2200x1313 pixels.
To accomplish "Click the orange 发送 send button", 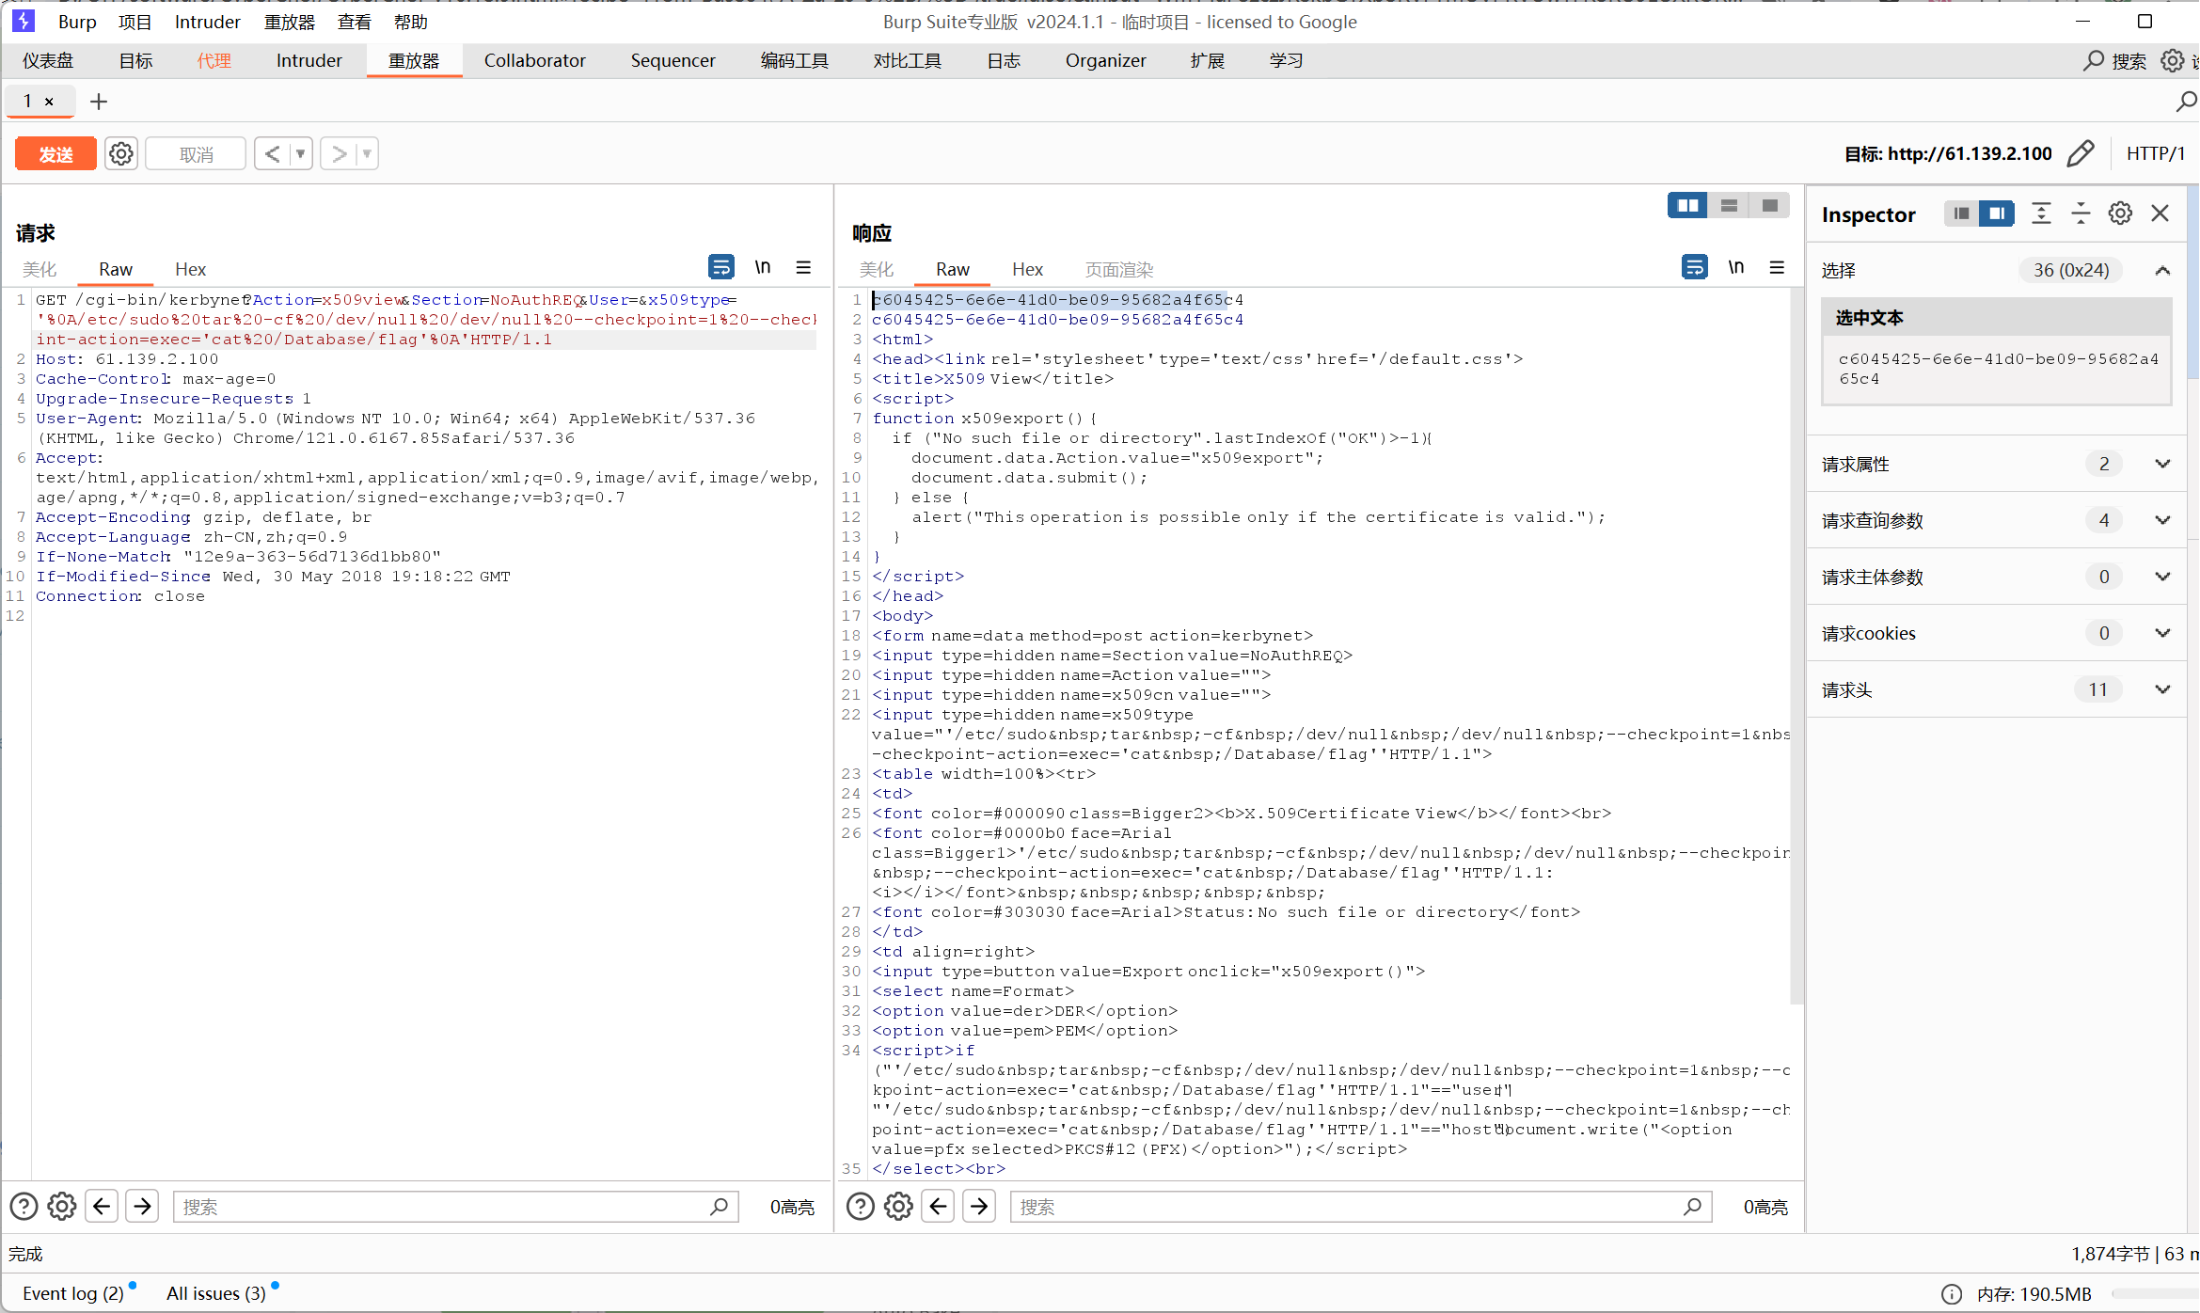I will tap(55, 154).
